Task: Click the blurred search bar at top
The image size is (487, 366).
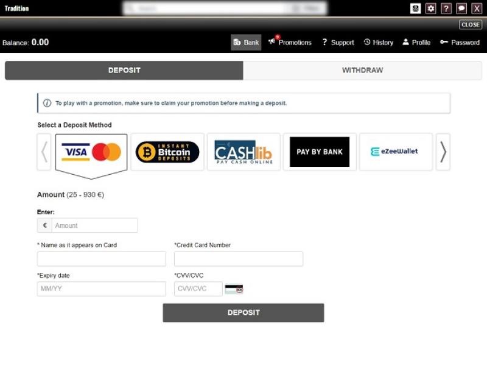Action: (225, 8)
